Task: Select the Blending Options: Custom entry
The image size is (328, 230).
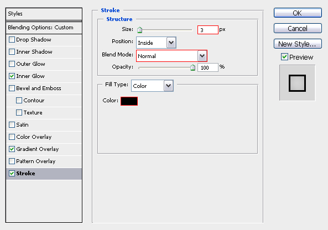Action: (x=44, y=28)
